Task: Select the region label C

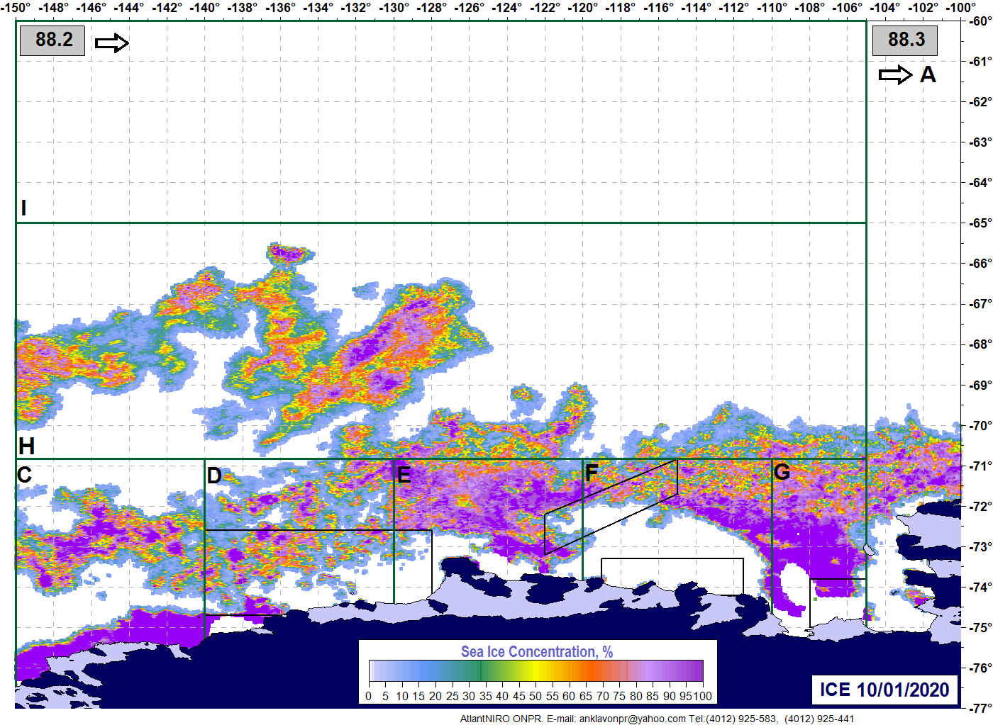Action: pos(24,475)
